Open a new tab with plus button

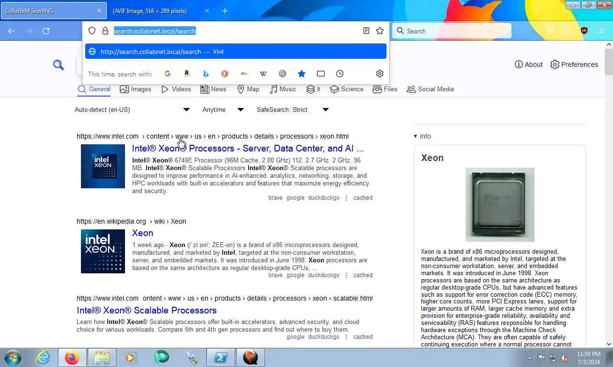coord(225,11)
